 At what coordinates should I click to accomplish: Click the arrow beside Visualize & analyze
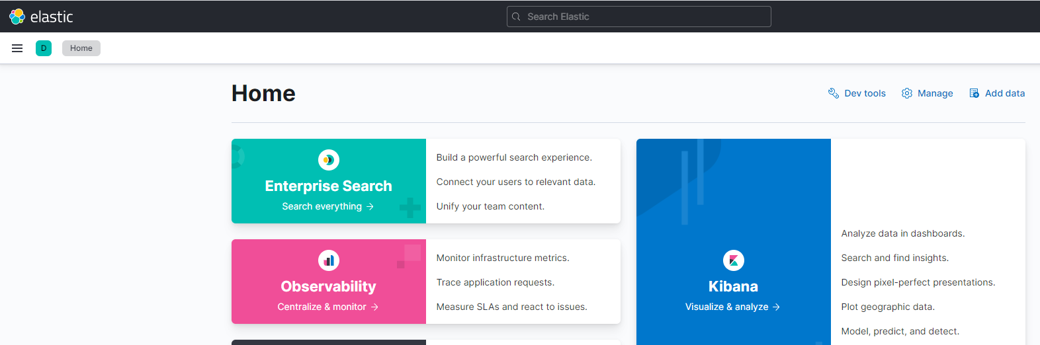[777, 307]
